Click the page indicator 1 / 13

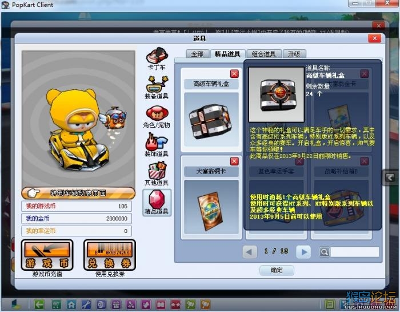pyautogui.click(x=277, y=251)
